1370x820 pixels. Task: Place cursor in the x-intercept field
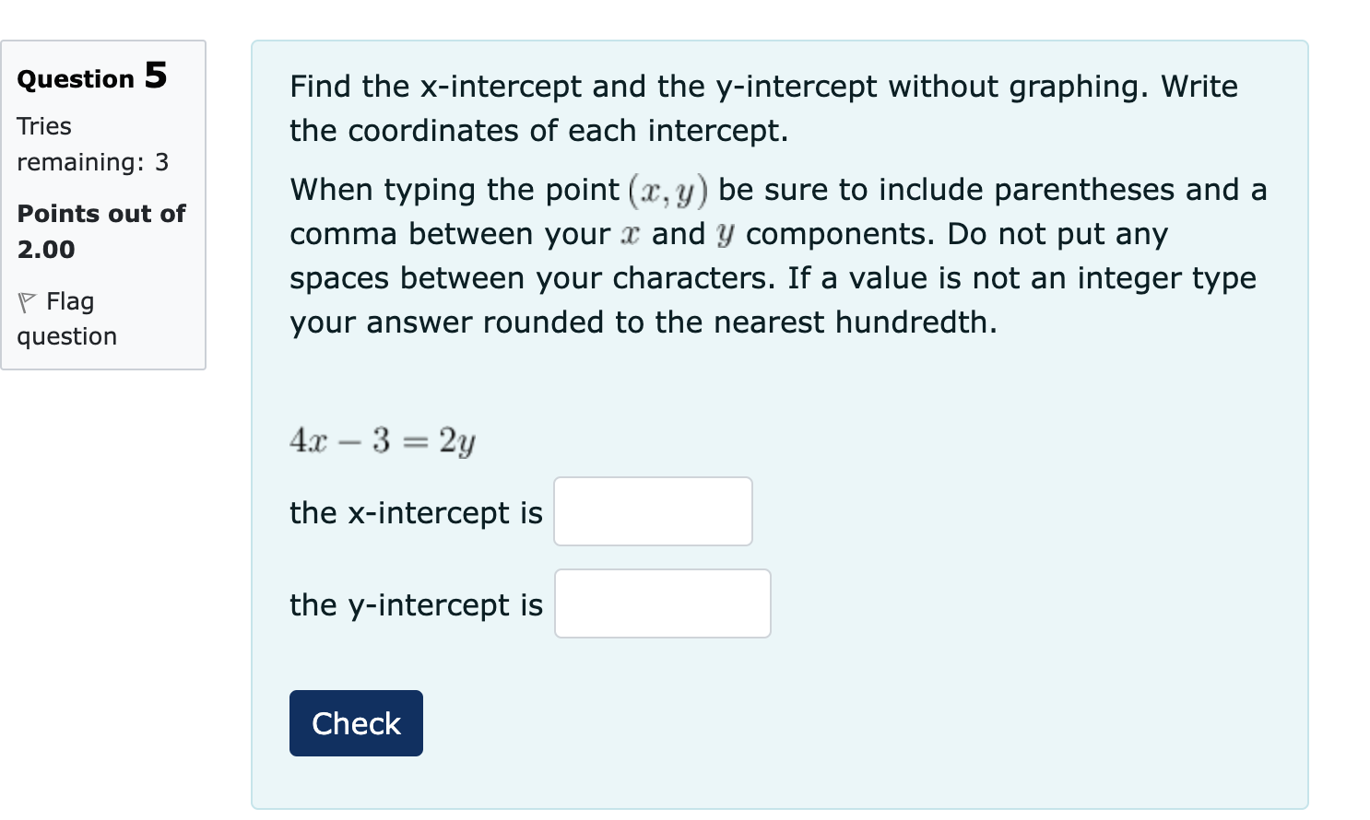tap(652, 511)
